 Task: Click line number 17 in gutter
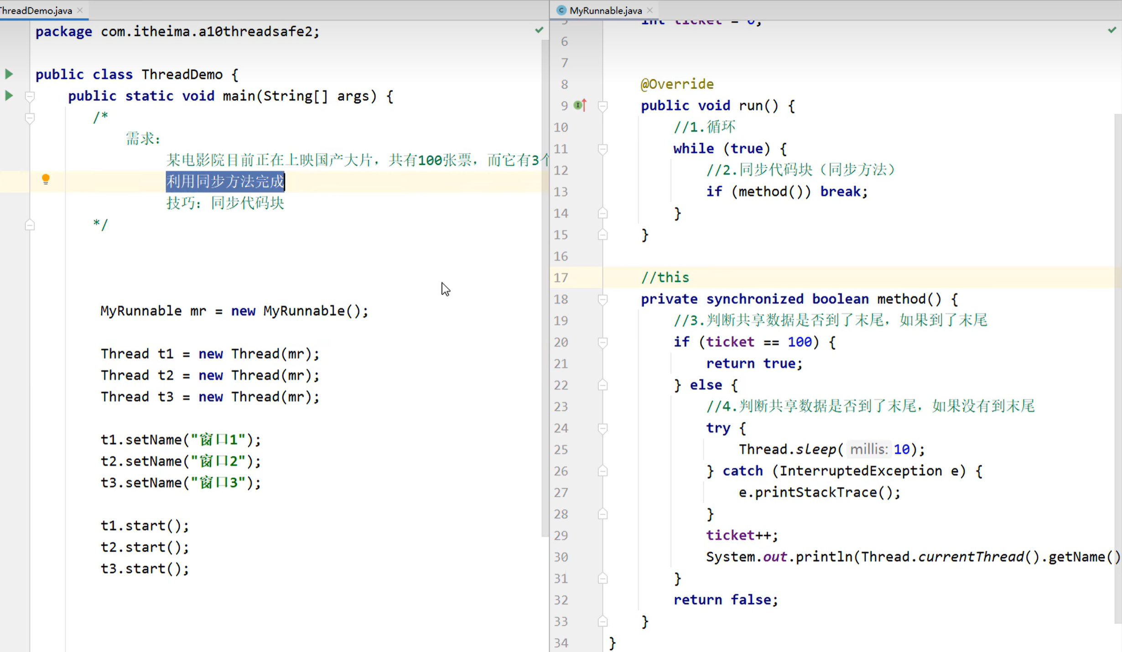[x=561, y=278]
